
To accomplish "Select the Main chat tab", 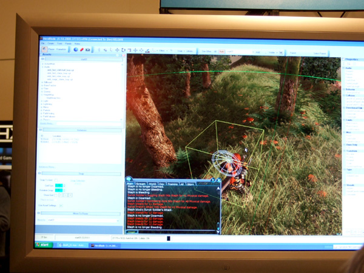I will coord(130,183).
